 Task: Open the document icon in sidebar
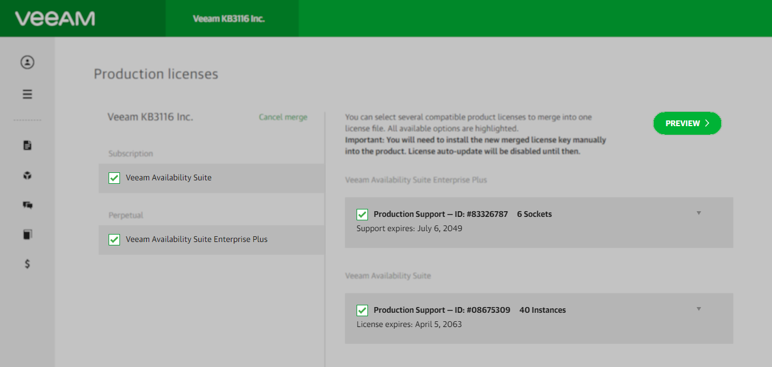(x=27, y=146)
